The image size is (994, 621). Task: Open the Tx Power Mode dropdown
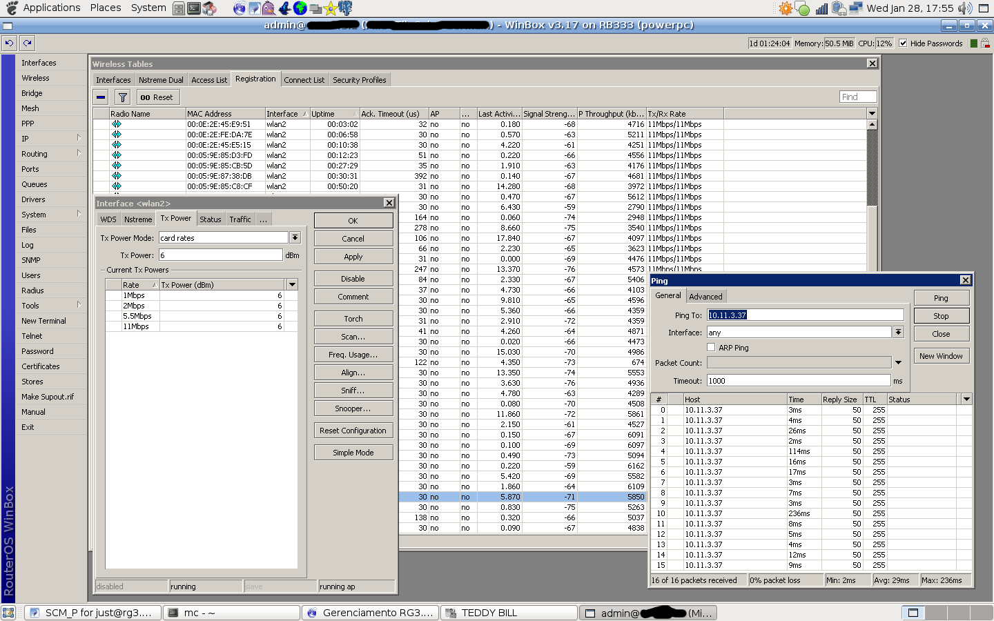click(x=295, y=237)
